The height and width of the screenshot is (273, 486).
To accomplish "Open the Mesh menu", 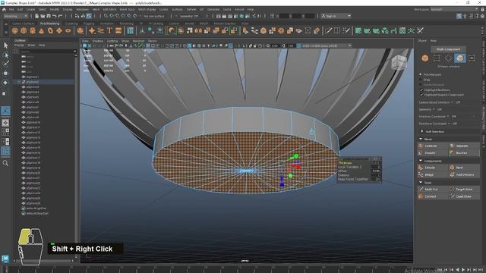I will coord(96,9).
